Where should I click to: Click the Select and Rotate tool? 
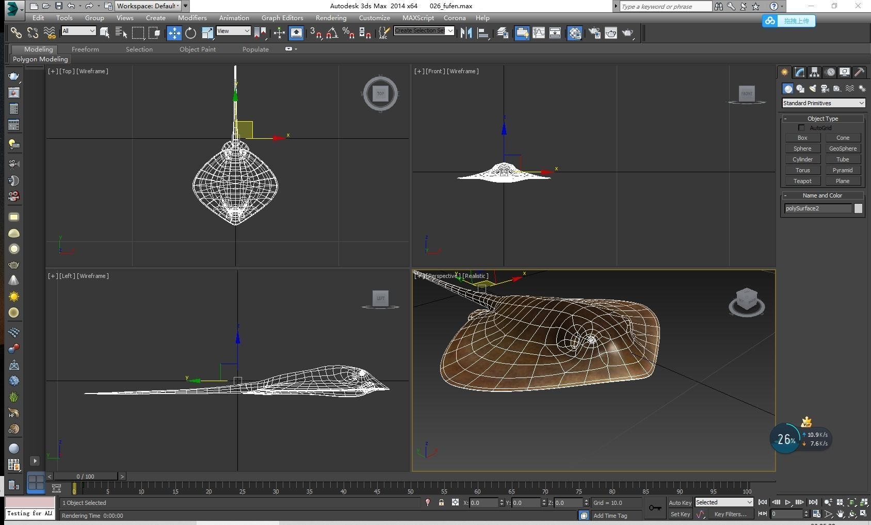point(190,33)
